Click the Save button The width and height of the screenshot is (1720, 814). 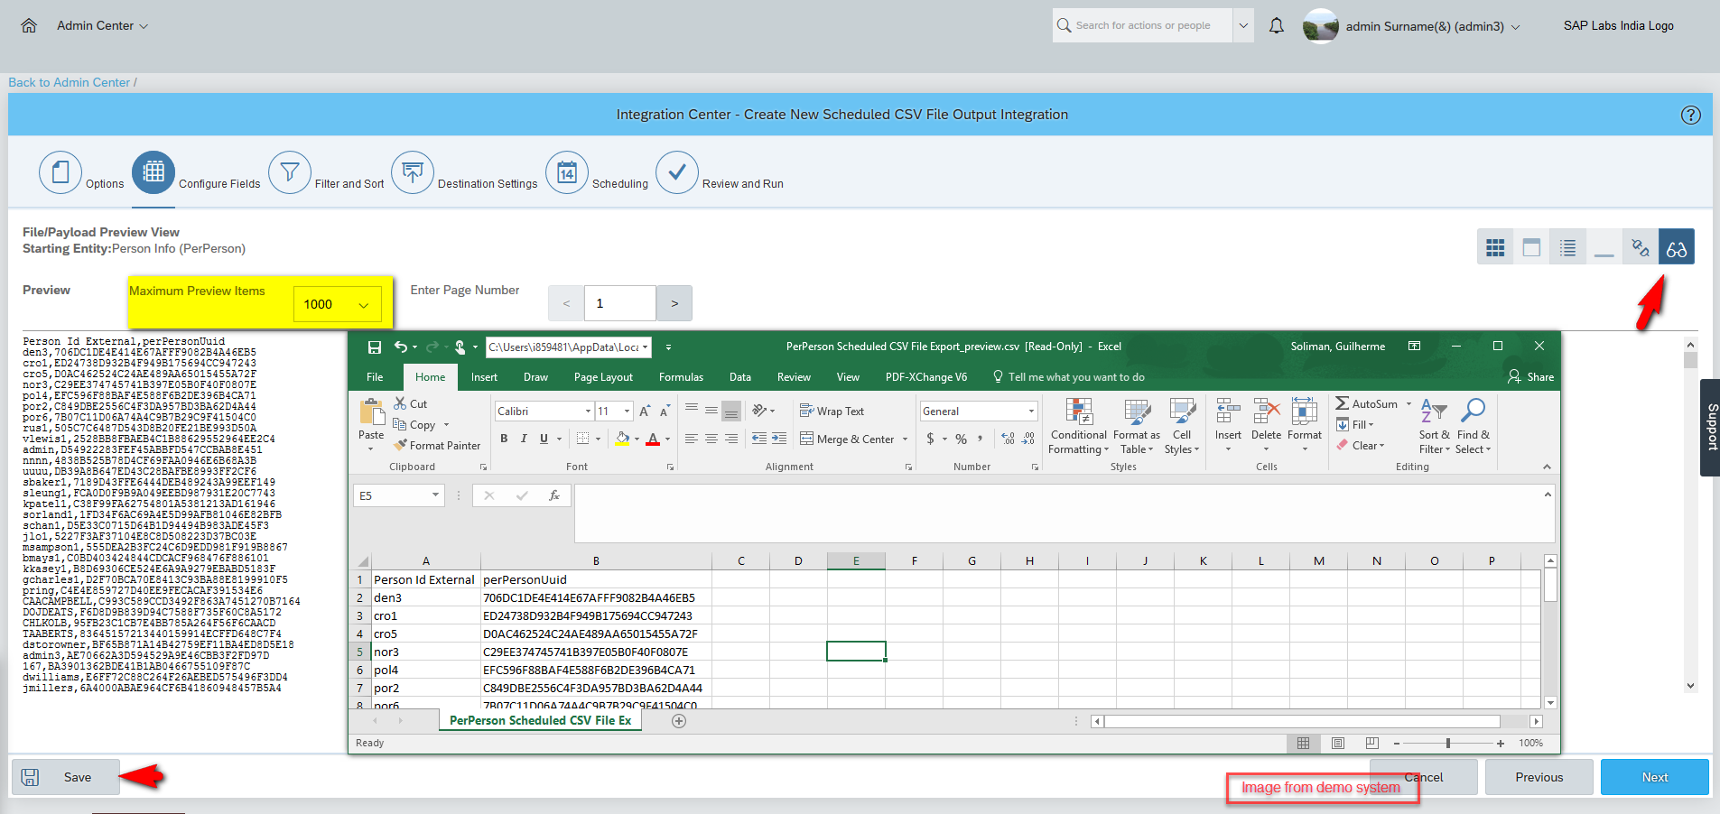[x=65, y=777]
